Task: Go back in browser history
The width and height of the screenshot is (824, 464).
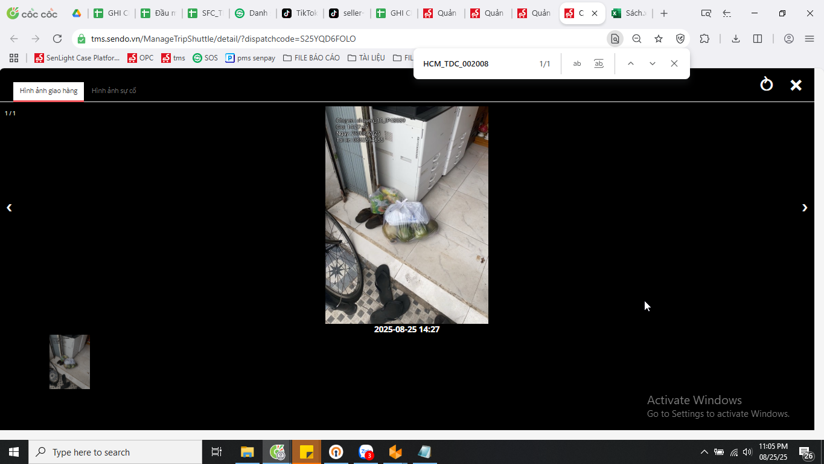Action: [x=14, y=39]
